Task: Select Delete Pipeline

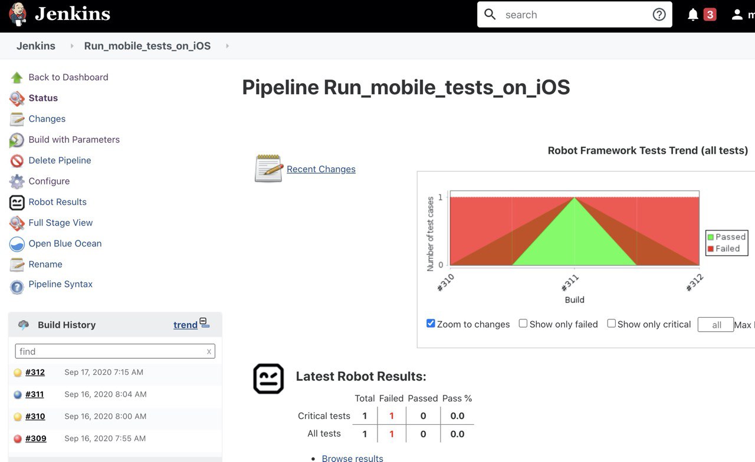Action: (x=60, y=160)
